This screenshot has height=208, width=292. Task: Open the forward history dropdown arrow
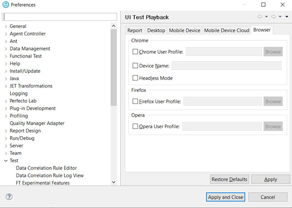coord(280,17)
